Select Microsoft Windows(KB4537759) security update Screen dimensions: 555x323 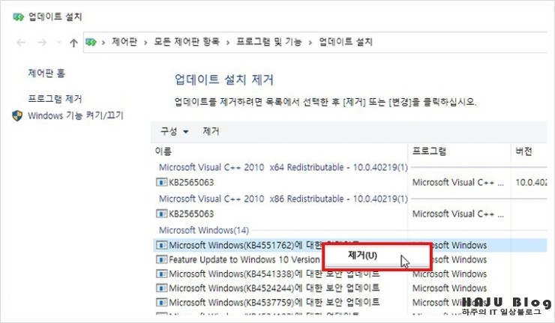tap(274, 302)
